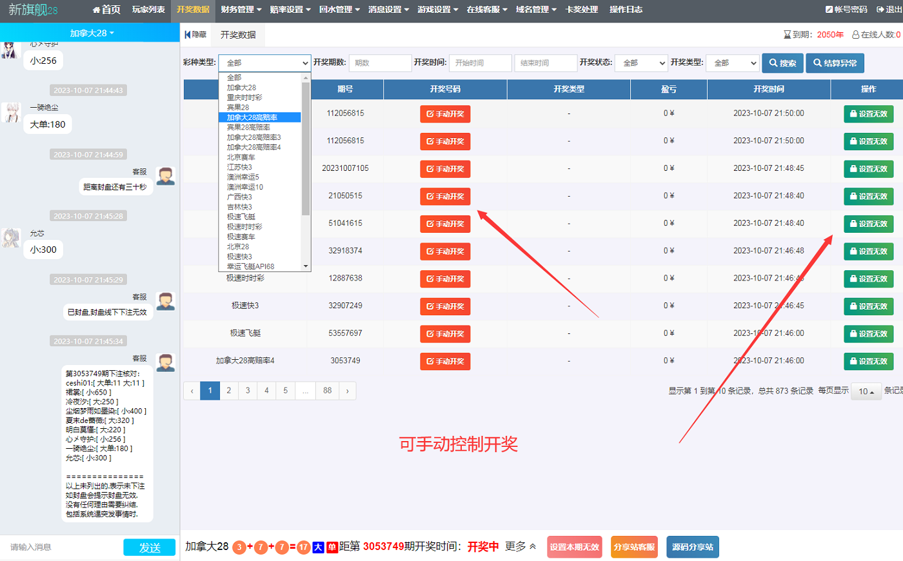This screenshot has height=561, width=903.
Task: Click the 搜索 search button
Action: 782,63
